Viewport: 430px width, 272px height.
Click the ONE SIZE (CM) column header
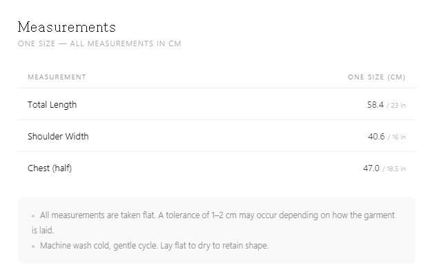[x=377, y=77]
